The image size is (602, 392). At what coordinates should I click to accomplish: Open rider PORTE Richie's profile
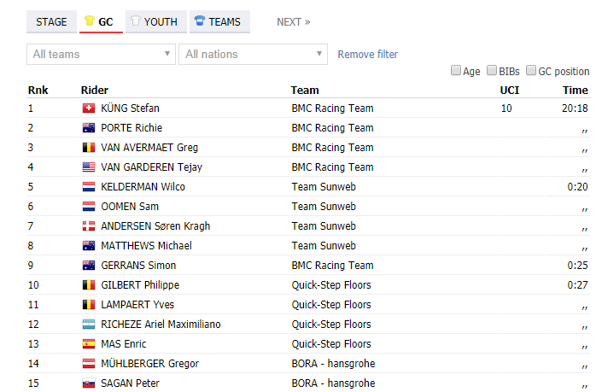coord(132,128)
